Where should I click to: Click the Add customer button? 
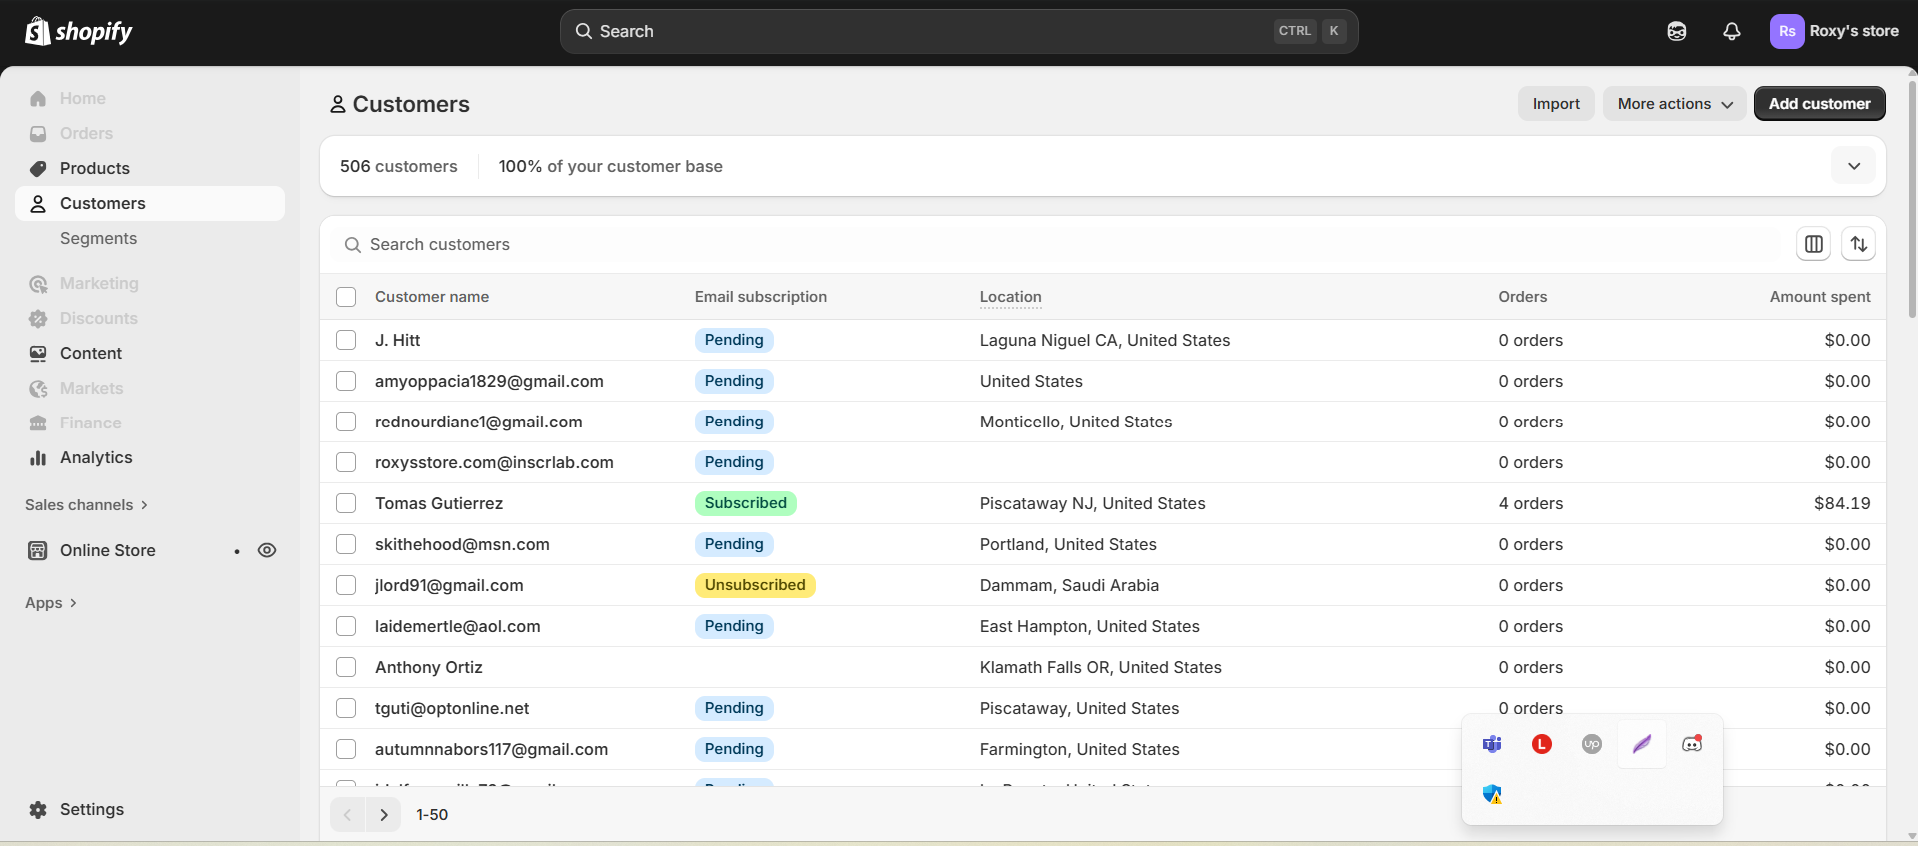click(x=1819, y=104)
